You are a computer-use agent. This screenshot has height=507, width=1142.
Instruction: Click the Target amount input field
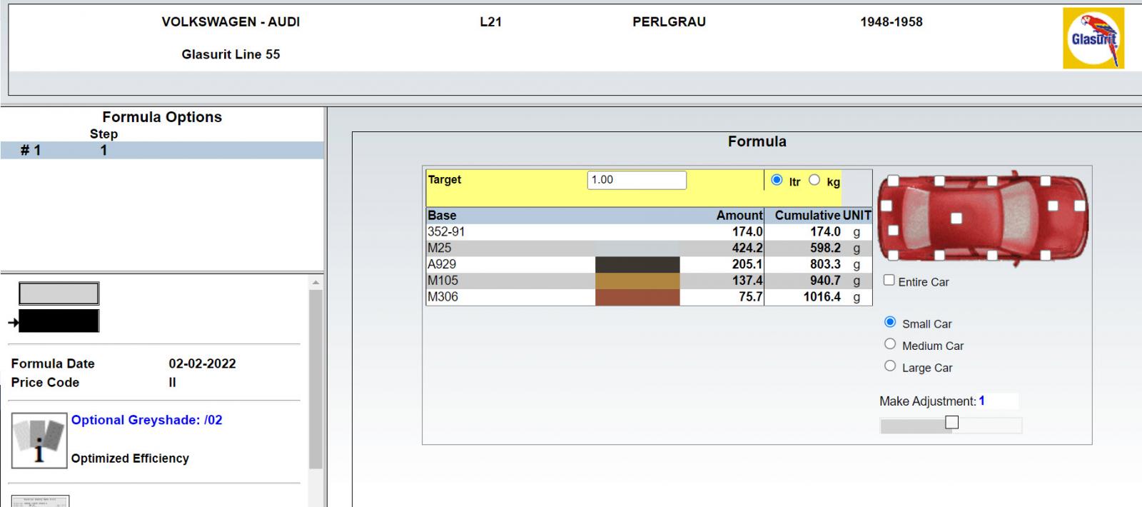[x=637, y=180]
